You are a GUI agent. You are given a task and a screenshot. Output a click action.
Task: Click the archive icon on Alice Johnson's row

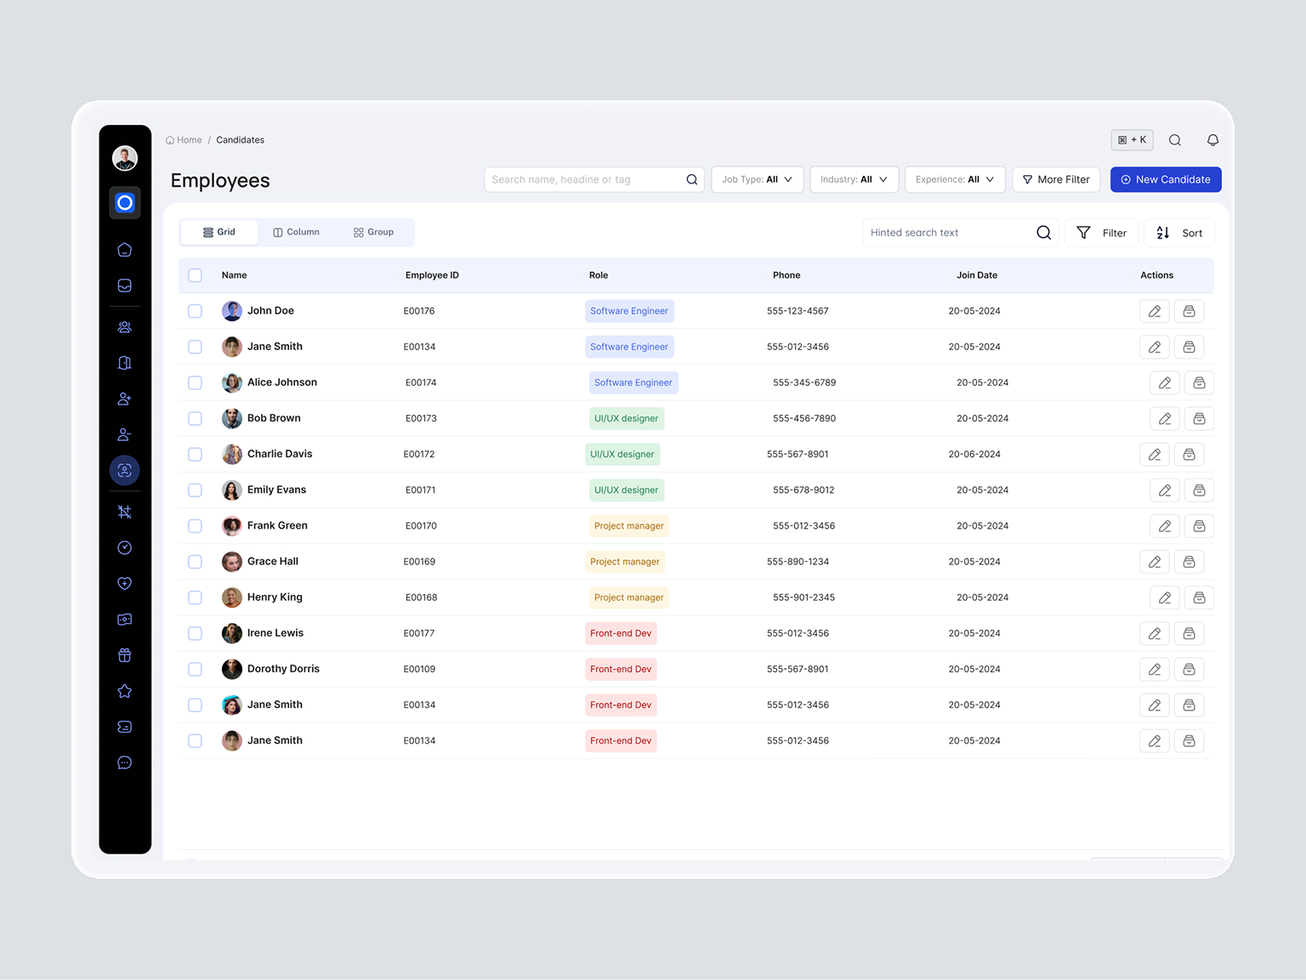[x=1199, y=382]
